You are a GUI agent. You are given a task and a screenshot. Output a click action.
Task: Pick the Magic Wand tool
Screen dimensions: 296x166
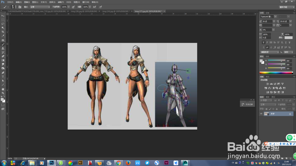(3, 28)
